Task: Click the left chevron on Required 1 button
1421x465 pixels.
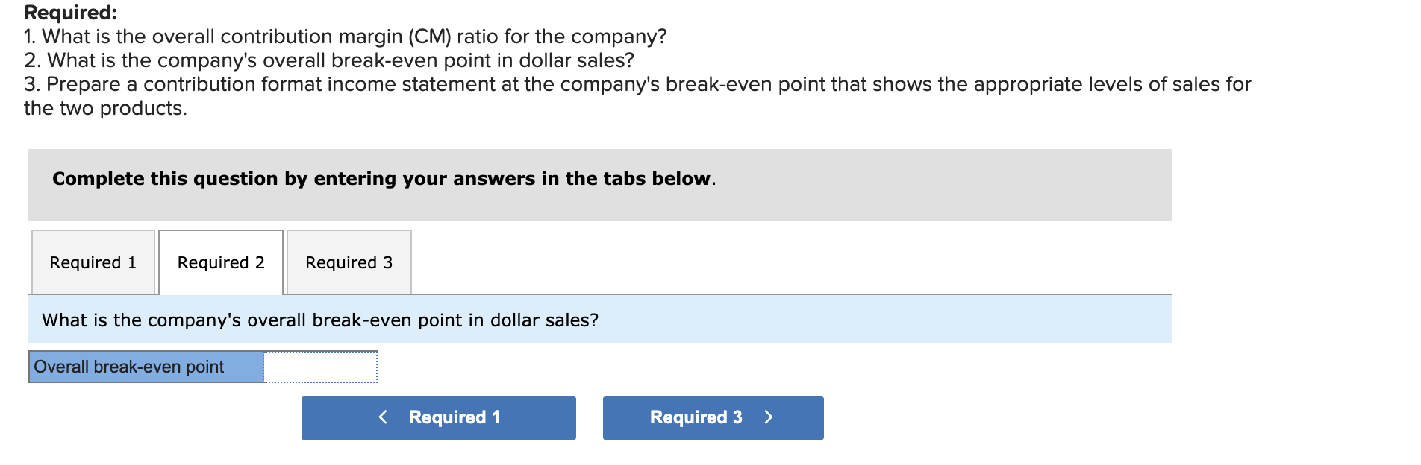Action: (x=384, y=417)
